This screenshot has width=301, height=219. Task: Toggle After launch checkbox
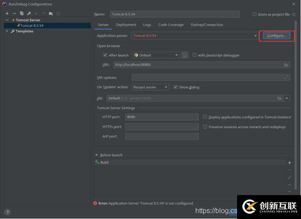(105, 55)
